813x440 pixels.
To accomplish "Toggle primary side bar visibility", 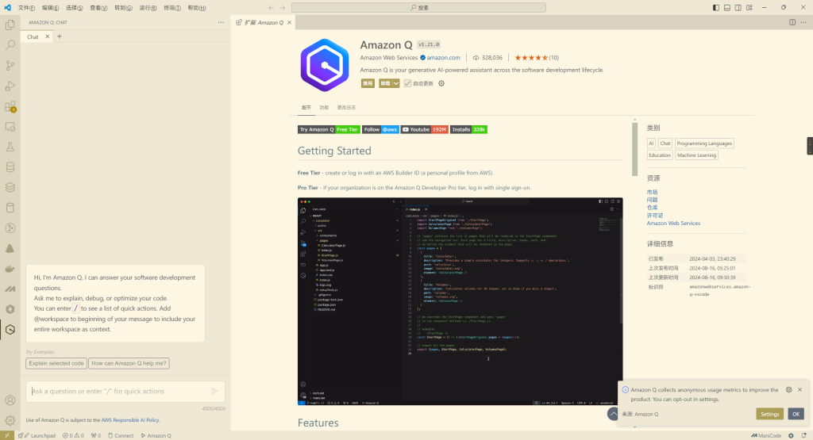I will pyautogui.click(x=716, y=8).
